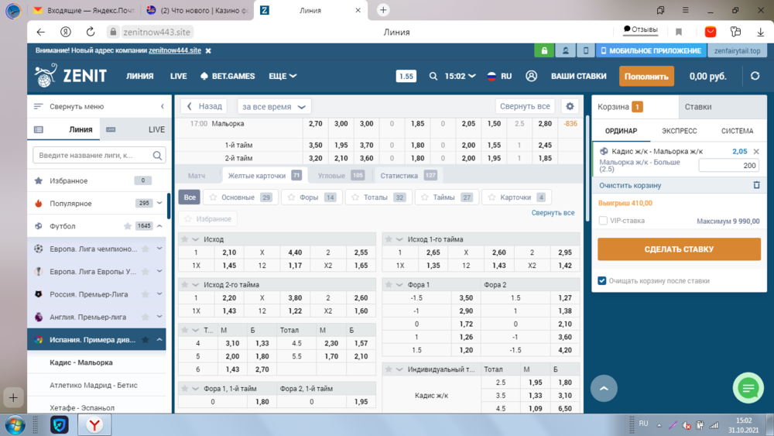This screenshot has height=436, width=774.
Task: Select odds 2,10 for outcome 1
Action: (229, 252)
